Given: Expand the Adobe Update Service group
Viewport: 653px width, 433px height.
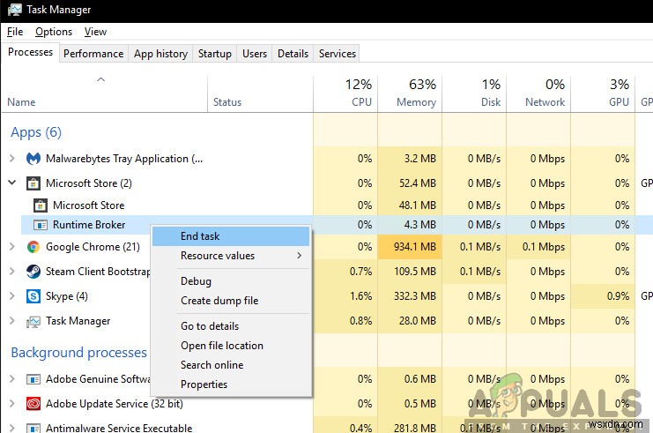Looking at the screenshot, I should pyautogui.click(x=12, y=403).
